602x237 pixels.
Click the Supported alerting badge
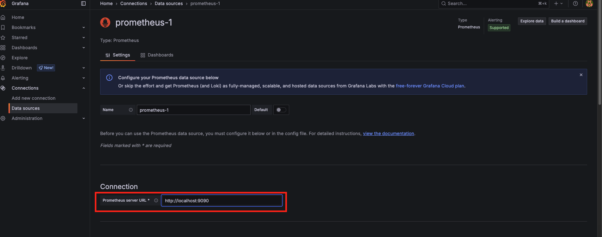499,28
